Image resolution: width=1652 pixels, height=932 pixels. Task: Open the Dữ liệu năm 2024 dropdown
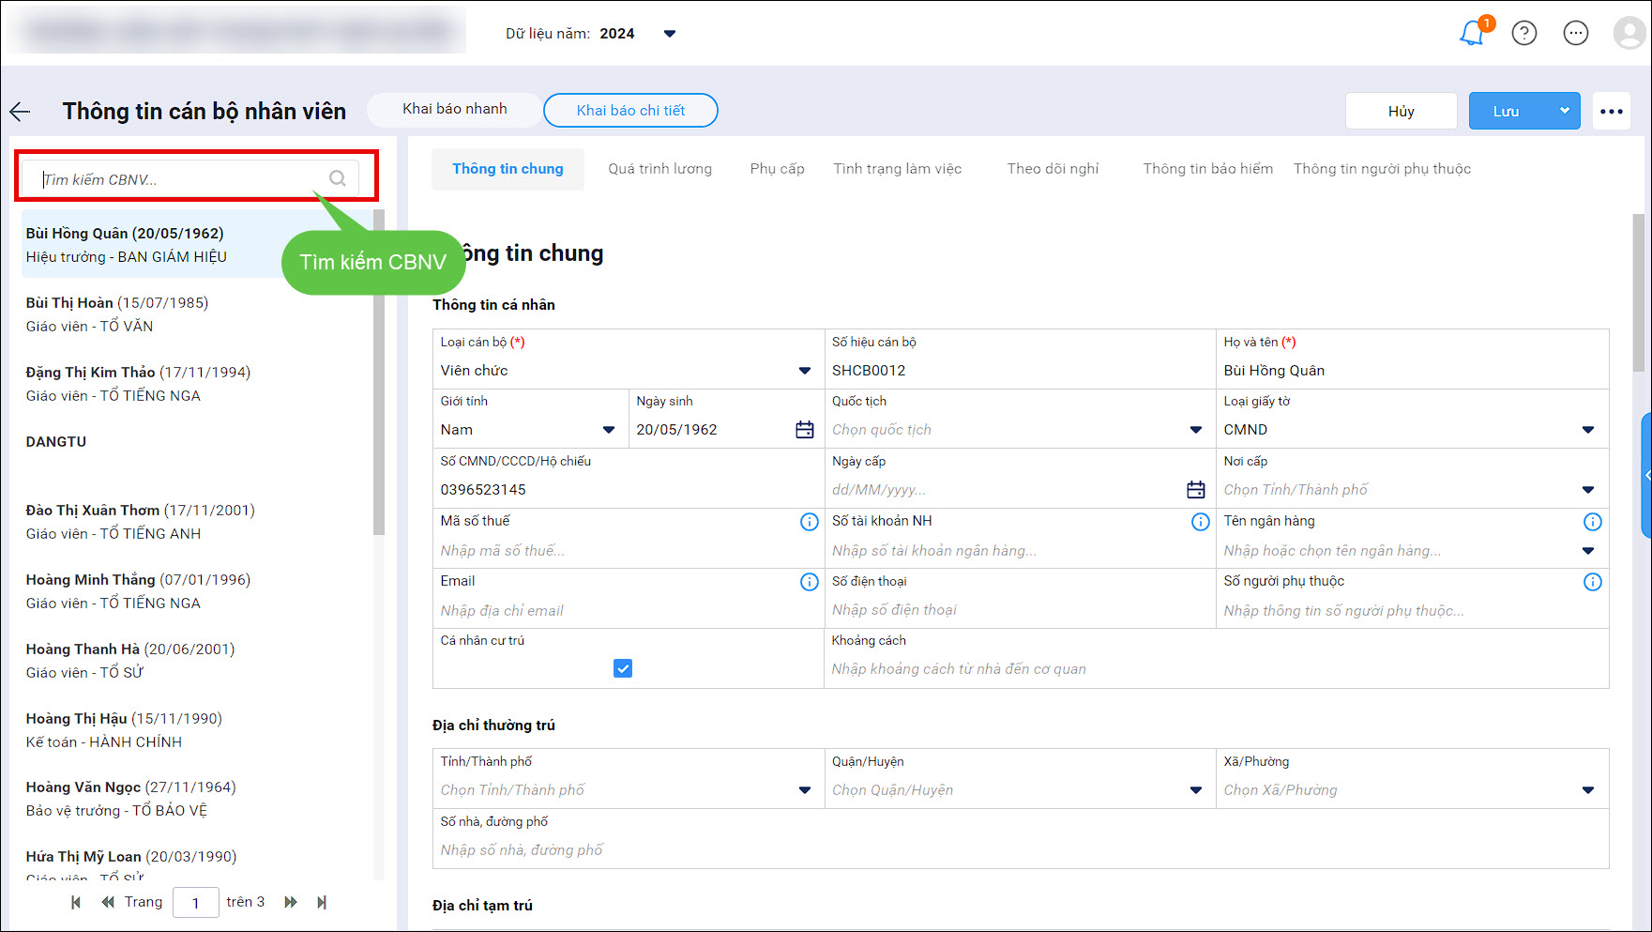coord(670,34)
